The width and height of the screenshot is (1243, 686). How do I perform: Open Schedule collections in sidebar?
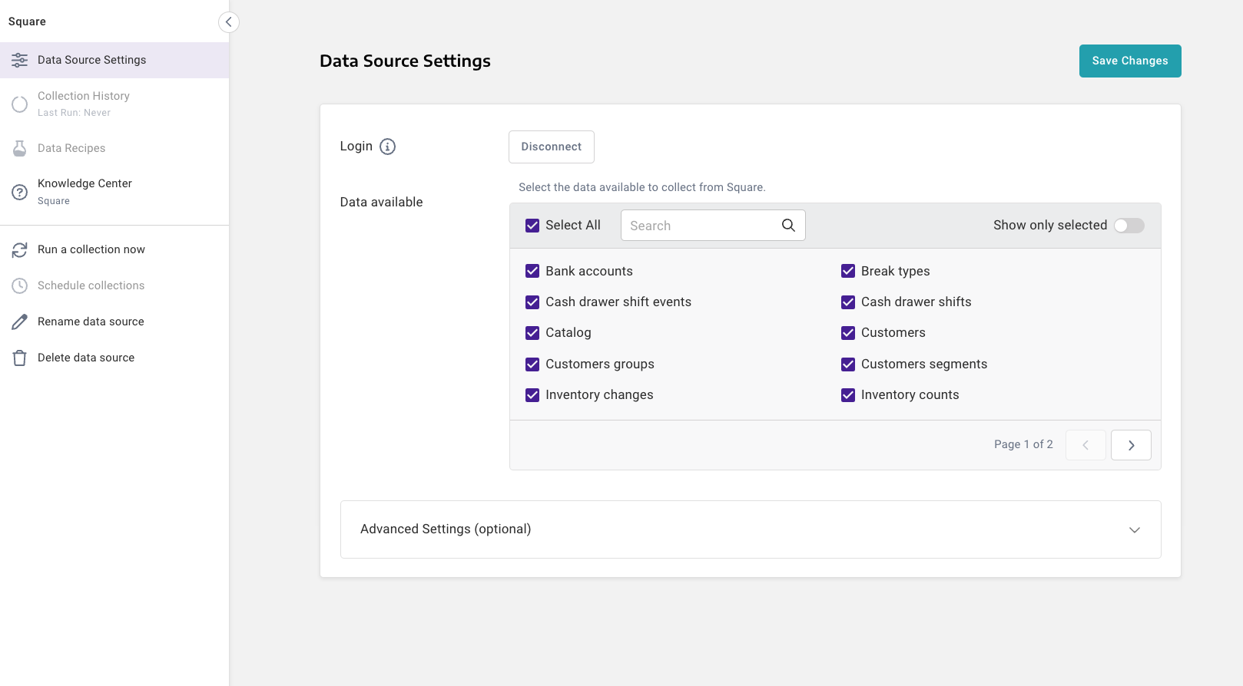[x=91, y=285]
